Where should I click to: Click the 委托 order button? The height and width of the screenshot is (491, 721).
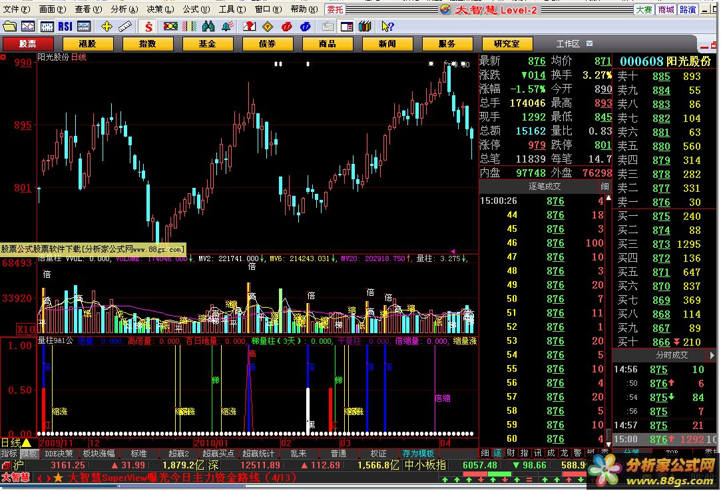(x=335, y=9)
